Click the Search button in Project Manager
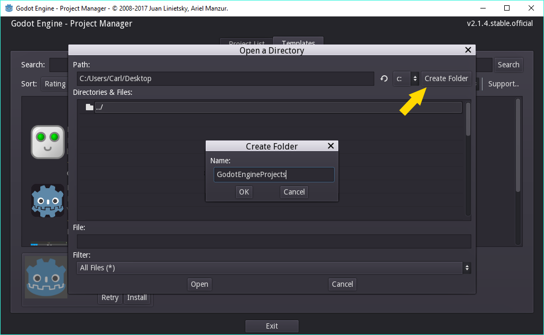The image size is (544, 335). [508, 65]
